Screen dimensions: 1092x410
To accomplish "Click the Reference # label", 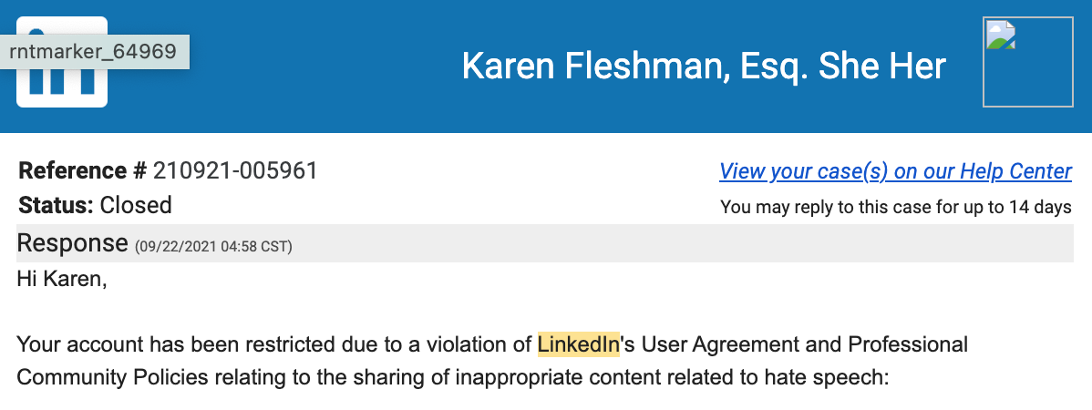I will (83, 170).
